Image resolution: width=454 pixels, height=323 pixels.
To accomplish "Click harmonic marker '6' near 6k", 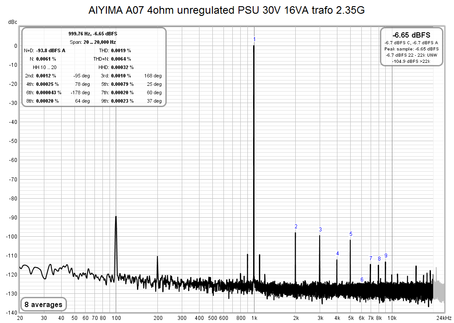I will click(362, 279).
